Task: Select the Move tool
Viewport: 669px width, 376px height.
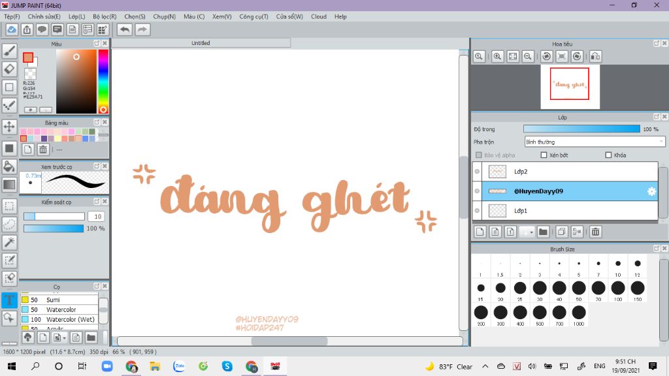Action: pos(9,127)
